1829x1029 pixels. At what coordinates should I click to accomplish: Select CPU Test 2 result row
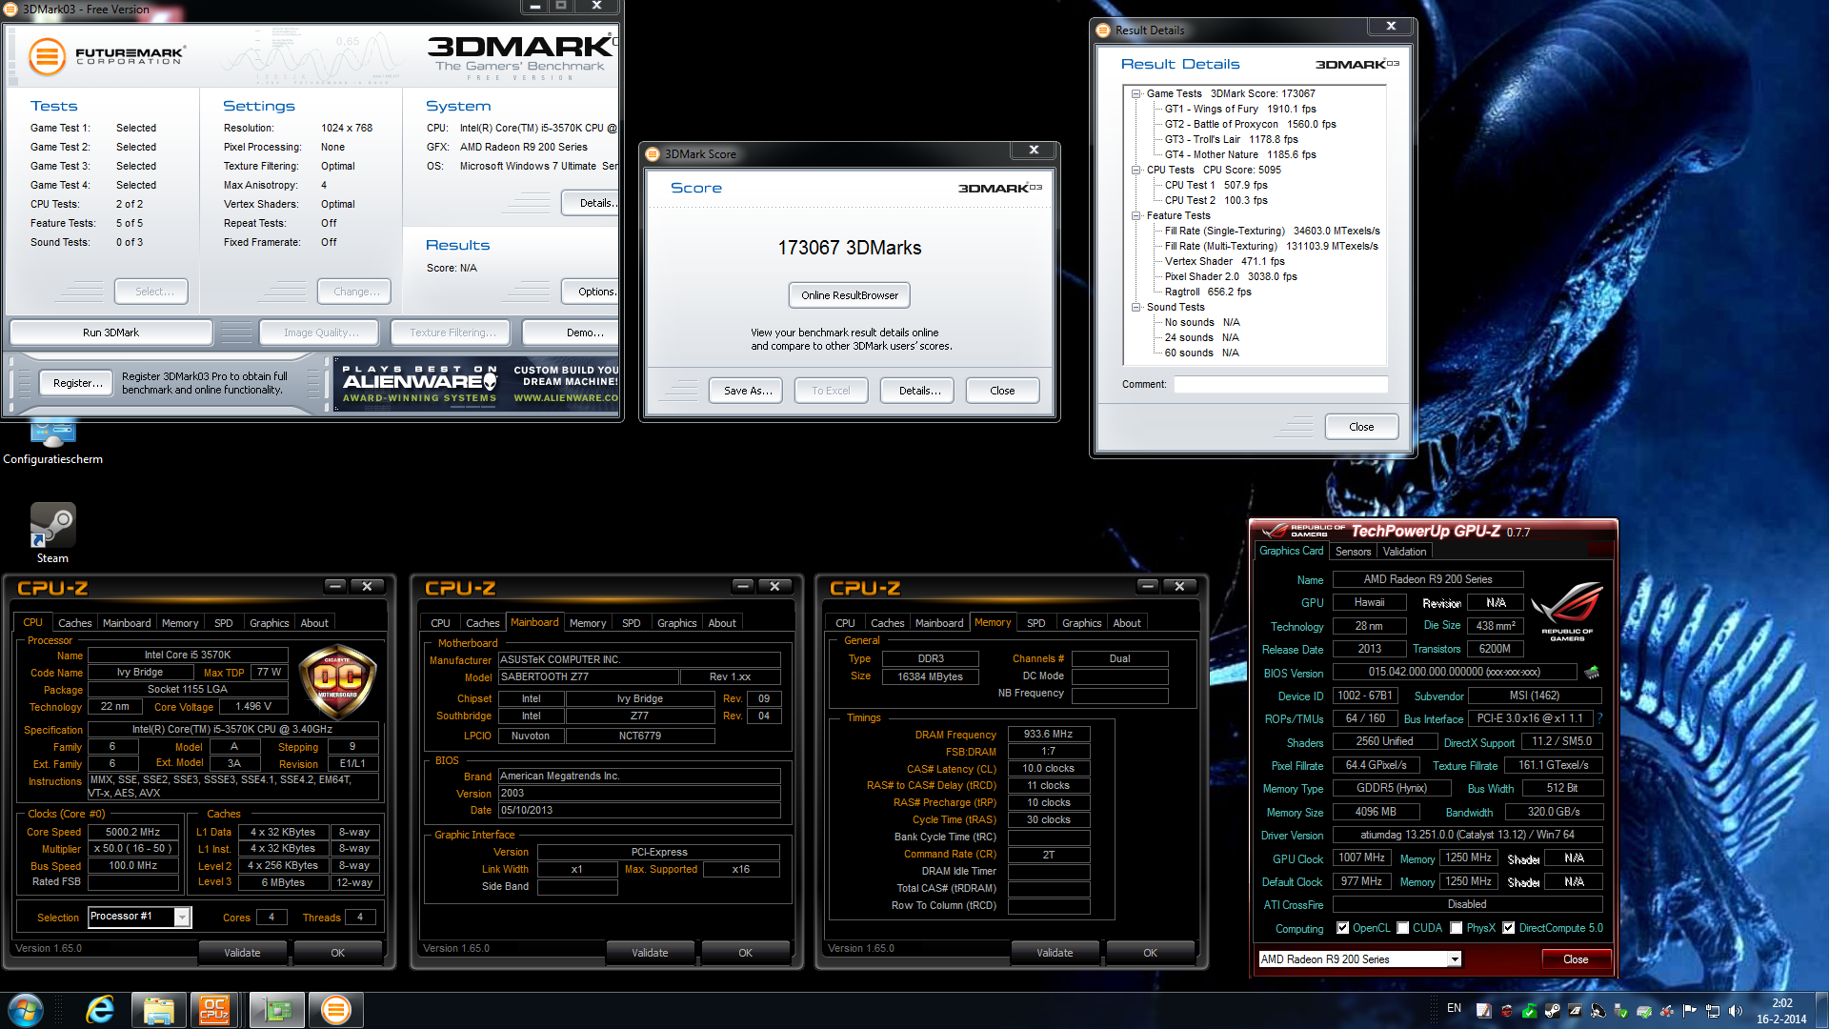click(x=1216, y=200)
